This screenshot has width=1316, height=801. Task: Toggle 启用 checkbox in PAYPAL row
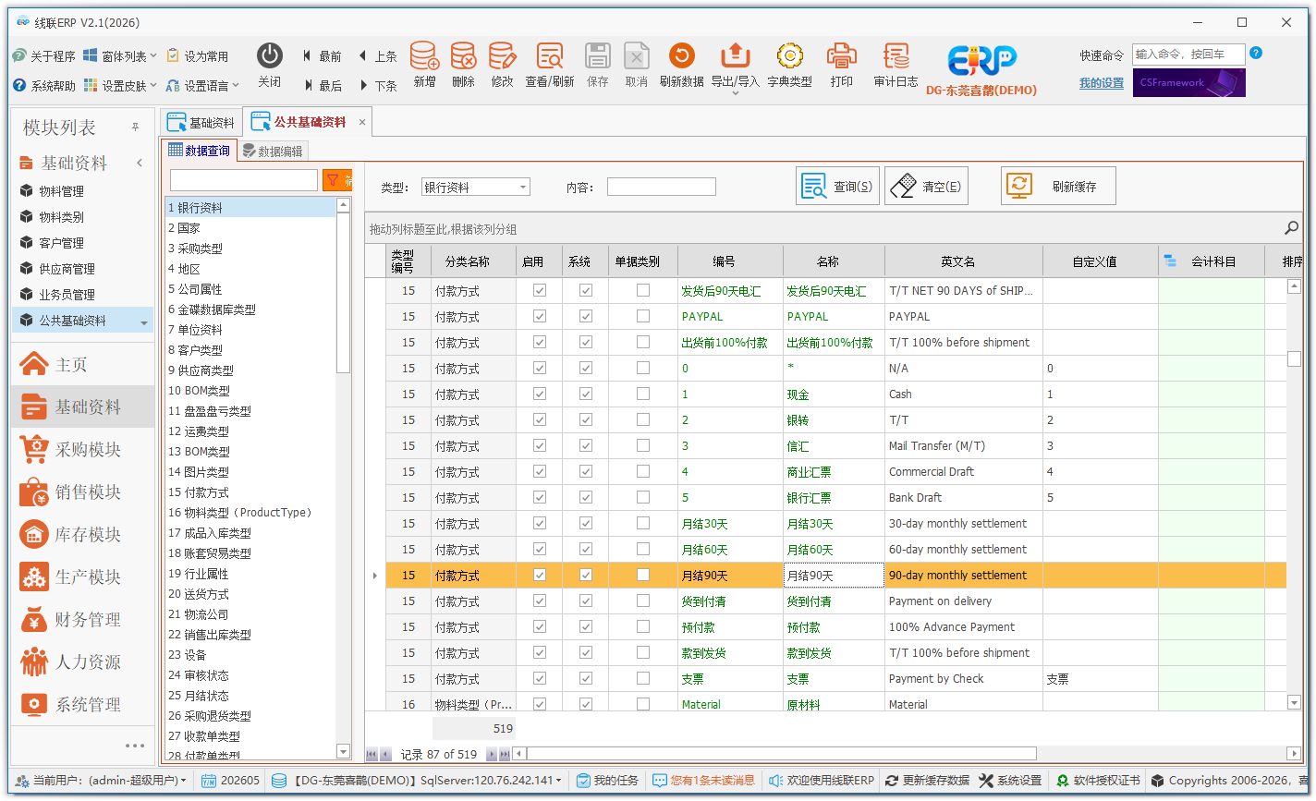[540, 316]
